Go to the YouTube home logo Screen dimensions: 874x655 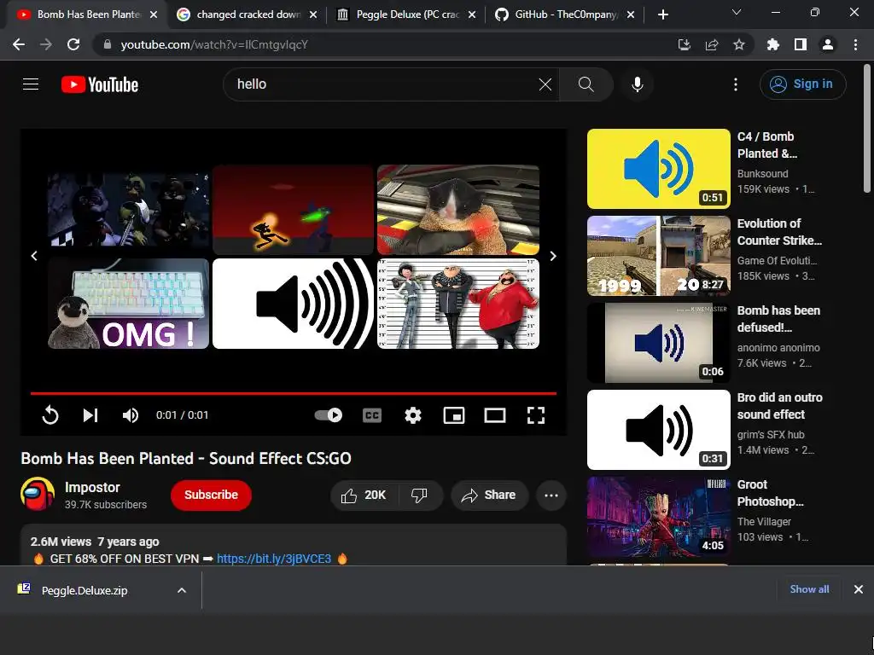point(100,84)
